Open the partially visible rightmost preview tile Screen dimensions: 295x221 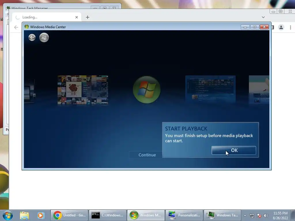point(259,89)
